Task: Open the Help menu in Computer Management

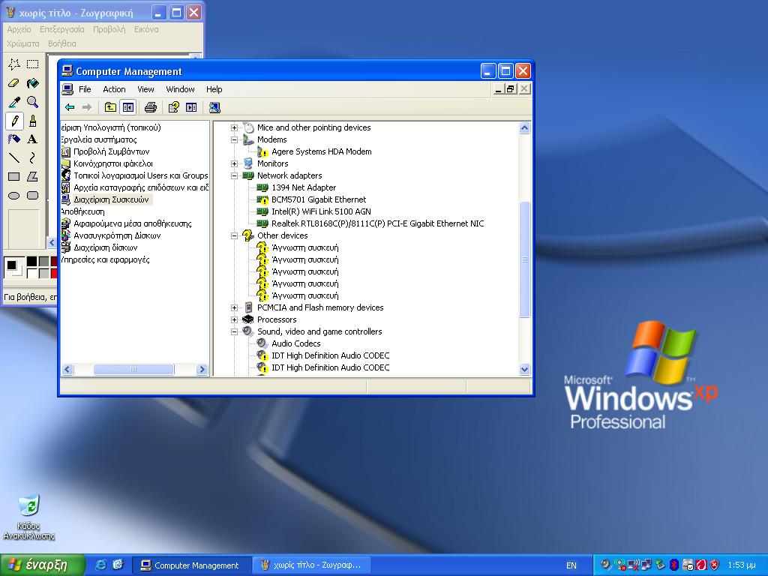Action: tap(214, 89)
